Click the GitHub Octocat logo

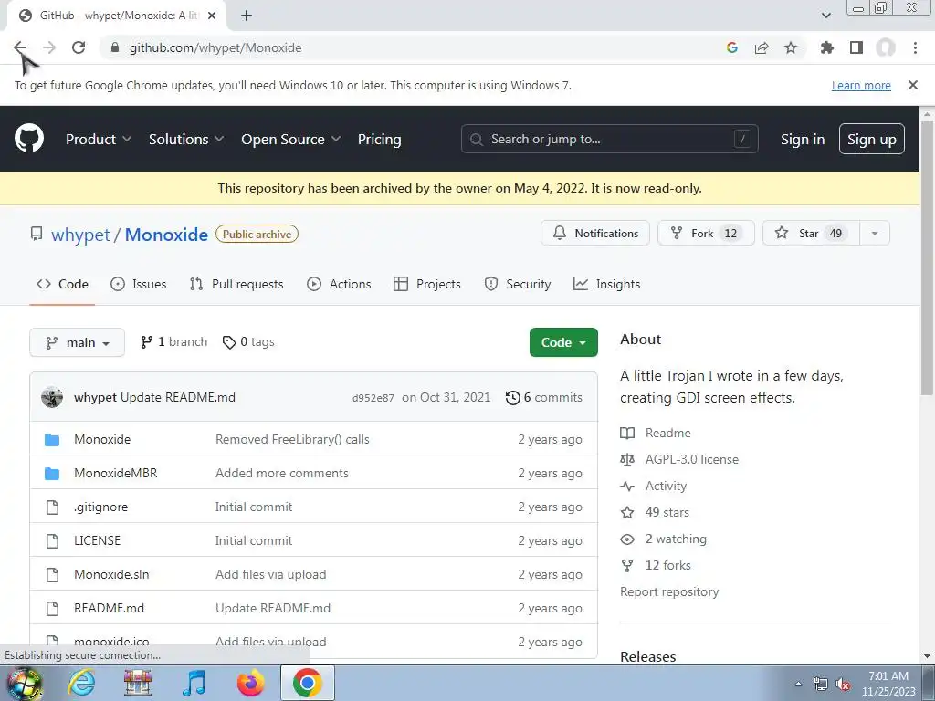(x=29, y=139)
